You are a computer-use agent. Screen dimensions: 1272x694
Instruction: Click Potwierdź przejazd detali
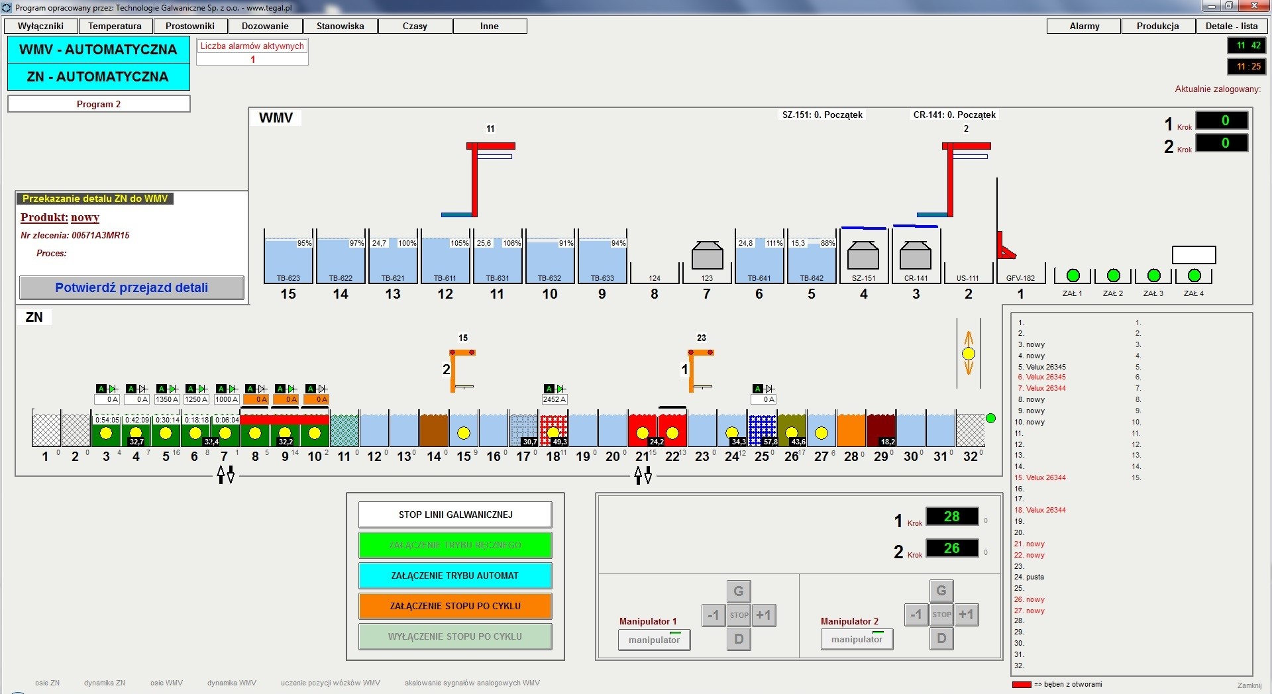tap(132, 287)
